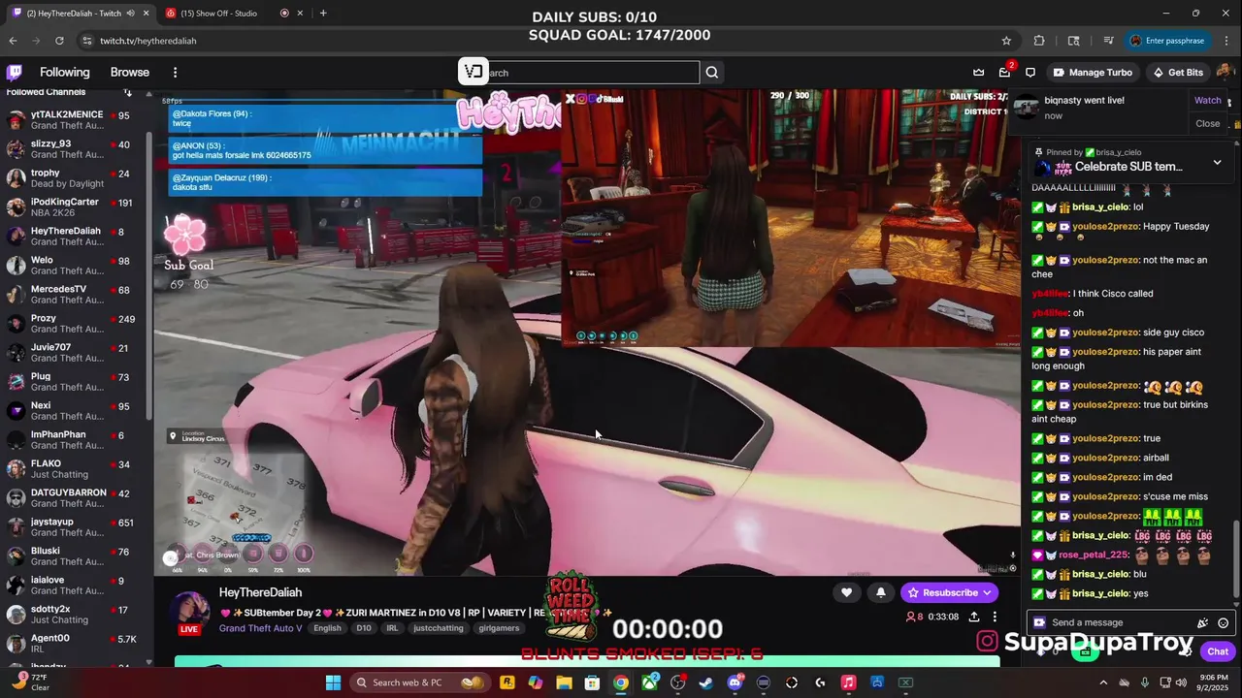Click the celebration party popper icon in chat
1242x698 pixels.
coord(1203,623)
